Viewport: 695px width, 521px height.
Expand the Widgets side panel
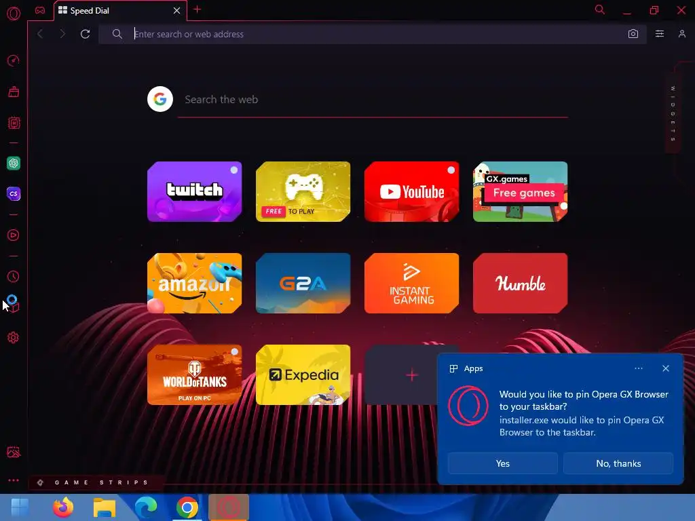pos(673,114)
